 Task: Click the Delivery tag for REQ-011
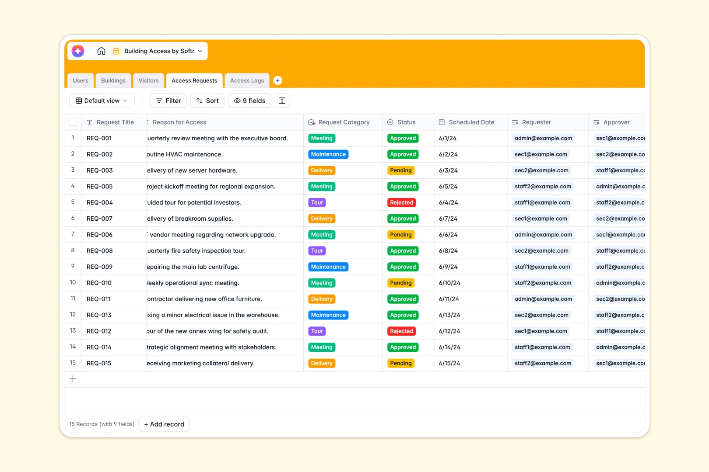pyautogui.click(x=322, y=299)
